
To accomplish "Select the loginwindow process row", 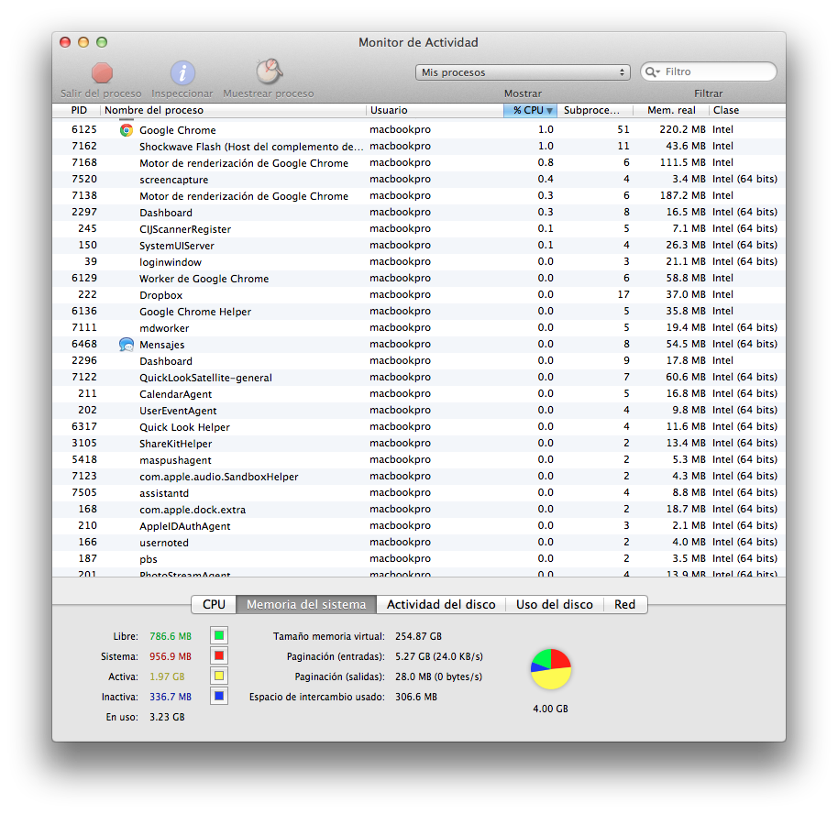I will tap(419, 262).
